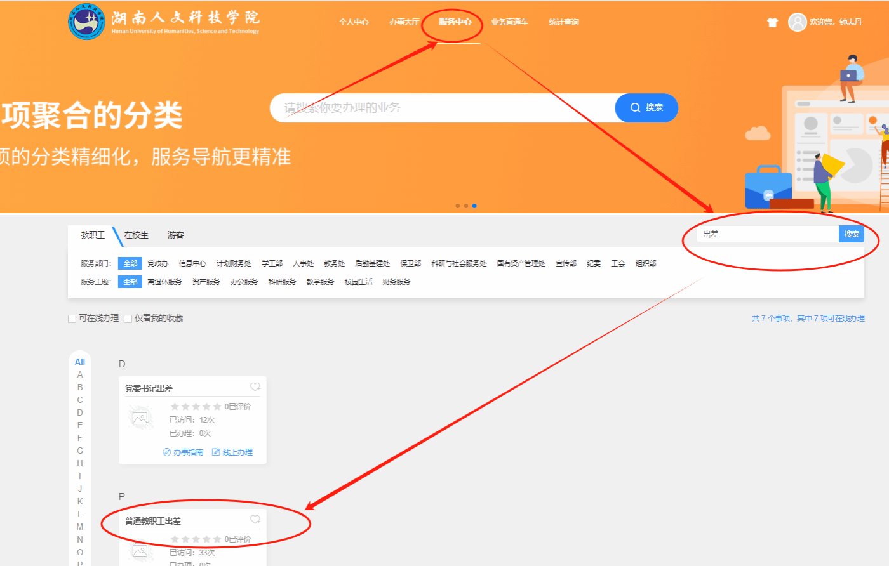Click the 线上办理 edit icon
This screenshot has height=566, width=889.
[216, 452]
